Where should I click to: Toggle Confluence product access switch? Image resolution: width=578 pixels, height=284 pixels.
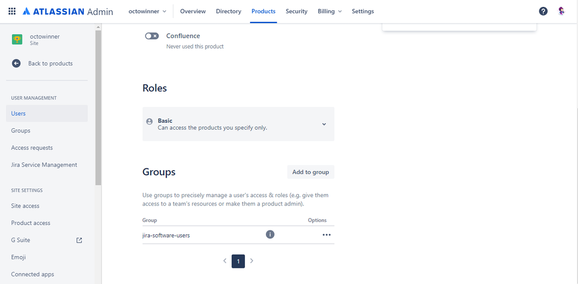[152, 36]
